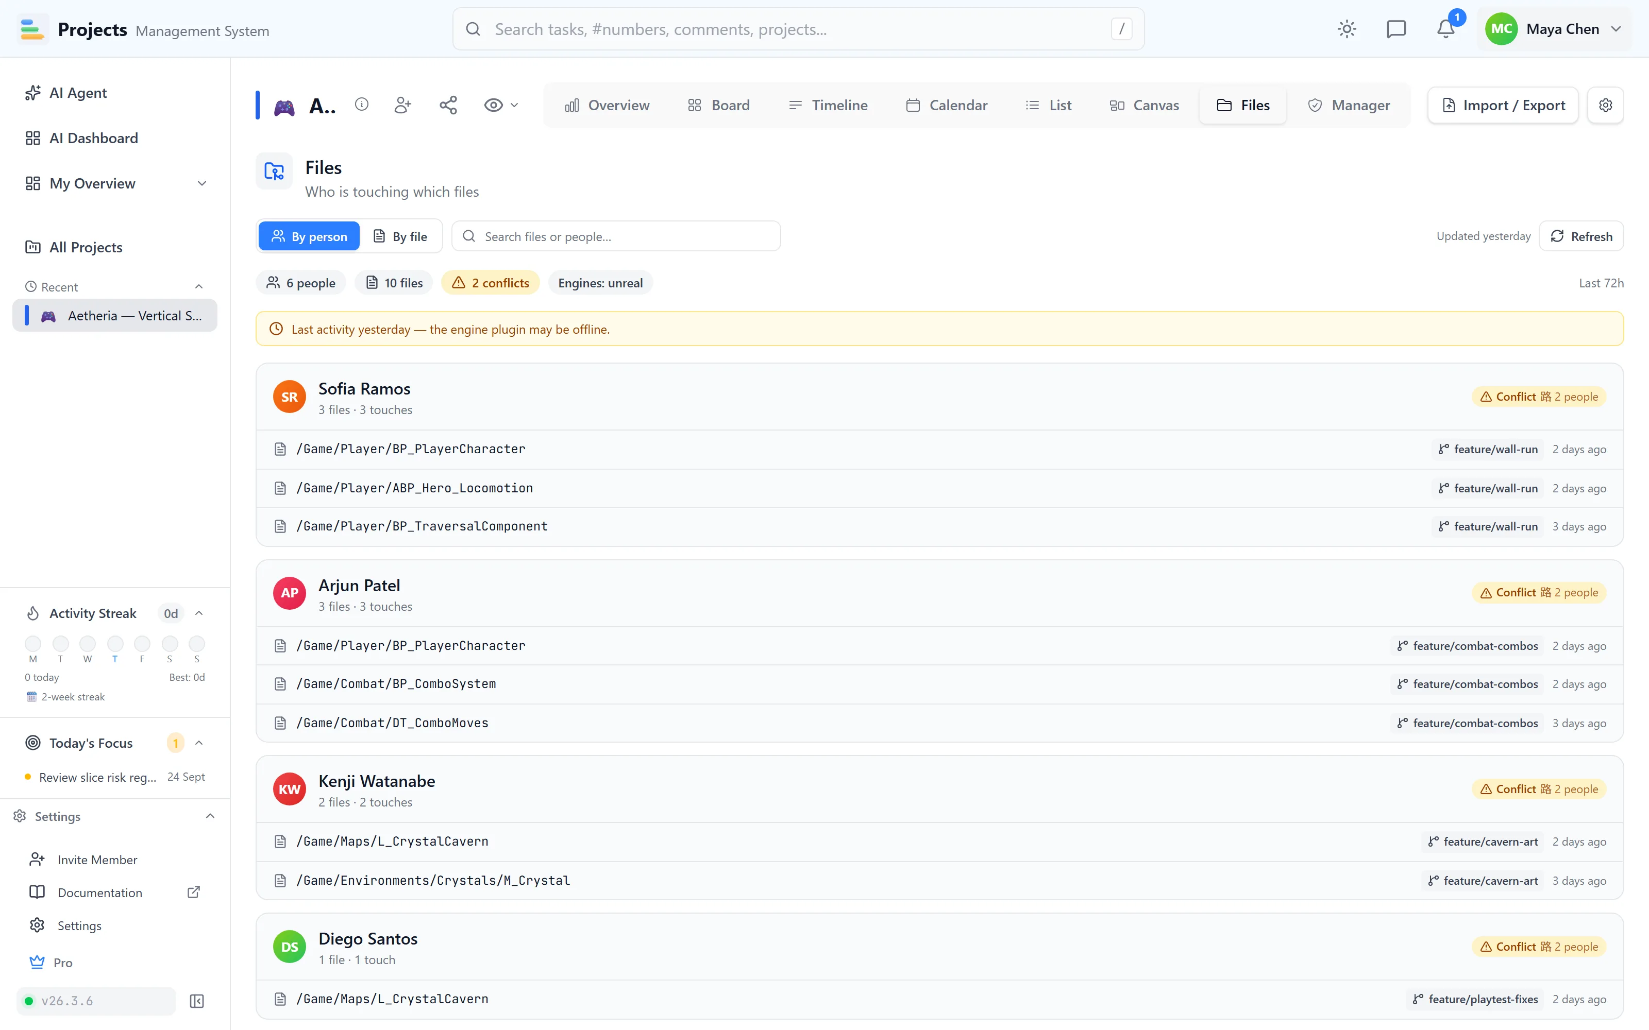Image resolution: width=1649 pixels, height=1030 pixels.
Task: Click Diego Santos's DS avatar
Action: [290, 947]
